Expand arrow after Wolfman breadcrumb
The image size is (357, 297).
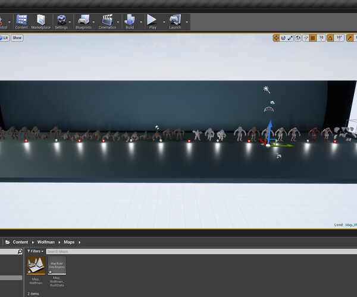(x=59, y=242)
